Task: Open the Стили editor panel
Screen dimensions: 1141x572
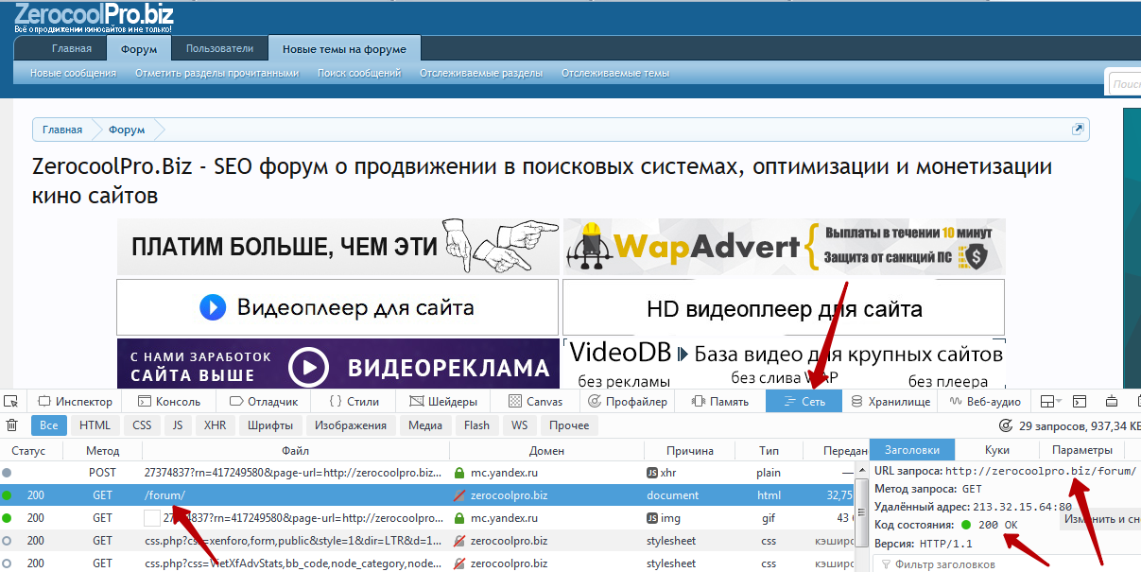Action: [x=354, y=402]
